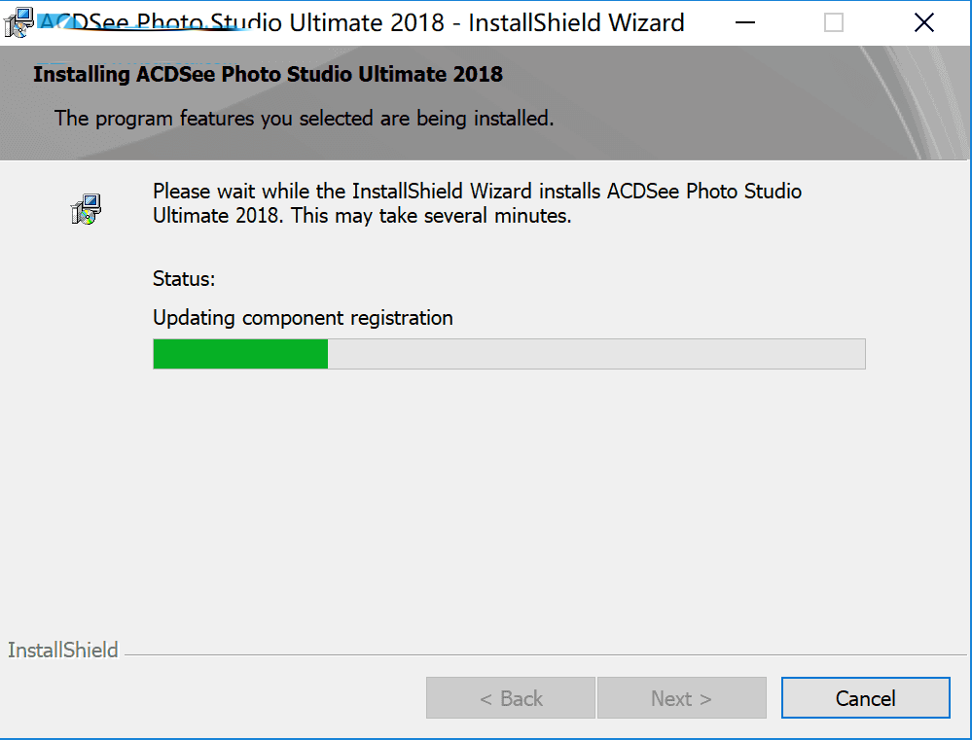Click the green filled part of the progress bar
This screenshot has height=740, width=972.
pyautogui.click(x=240, y=354)
